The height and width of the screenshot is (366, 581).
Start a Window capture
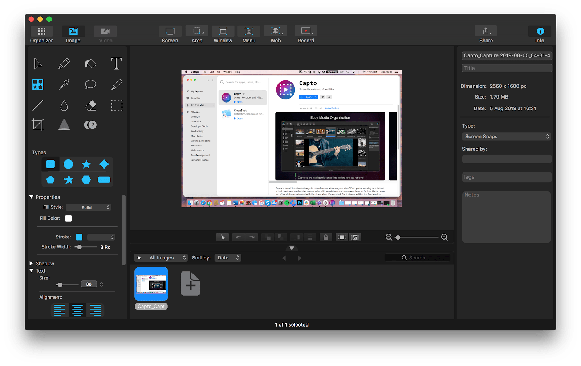(x=223, y=35)
